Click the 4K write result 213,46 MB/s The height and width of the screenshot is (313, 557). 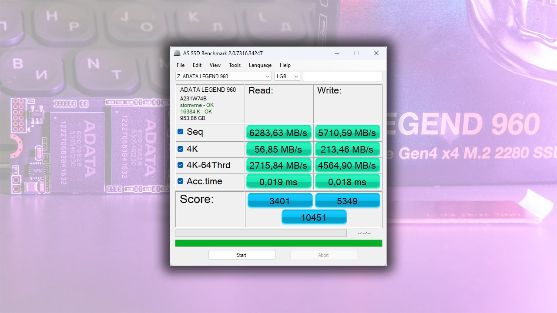(x=347, y=149)
